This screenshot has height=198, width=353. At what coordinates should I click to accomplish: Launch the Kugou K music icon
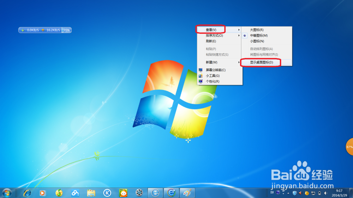(107, 193)
